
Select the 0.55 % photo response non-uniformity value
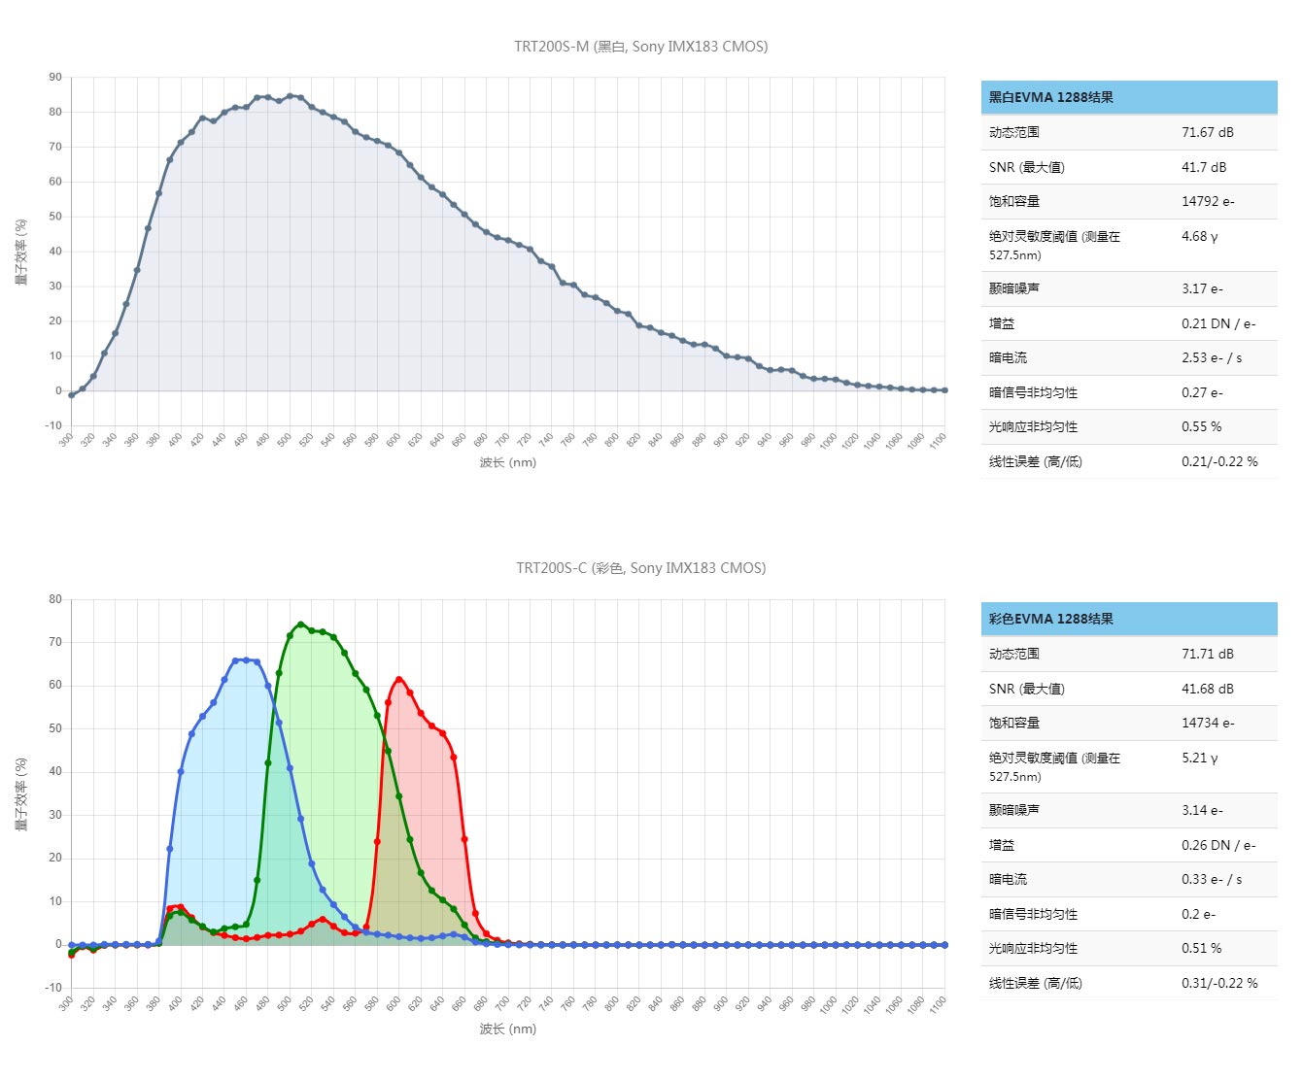pos(1201,426)
